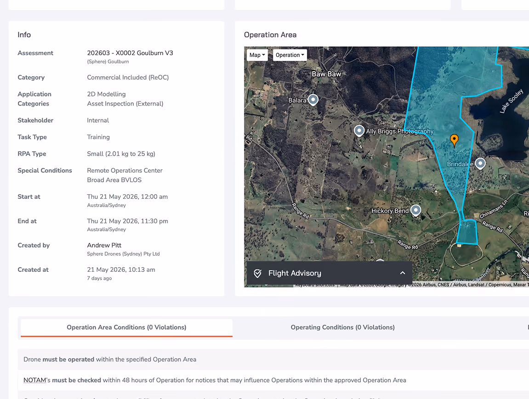Select the created at 21 May 2026, 10:13 am text

[x=121, y=270]
